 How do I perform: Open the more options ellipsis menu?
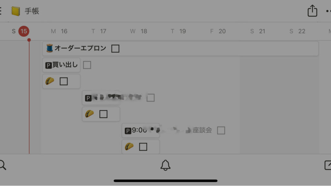tap(328, 11)
